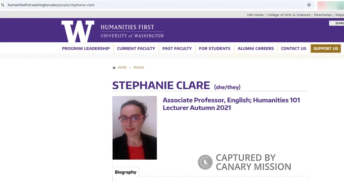Click the Associate Professor title text

(231, 104)
